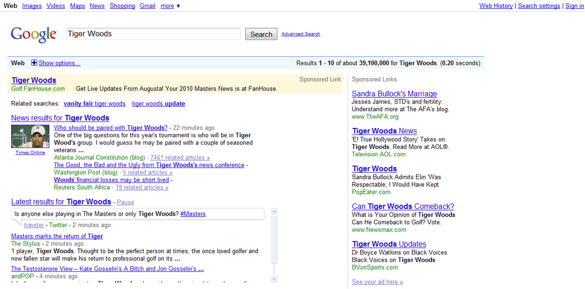The image size is (585, 289).
Task: Switch to the Images search tab
Action: [32, 6]
